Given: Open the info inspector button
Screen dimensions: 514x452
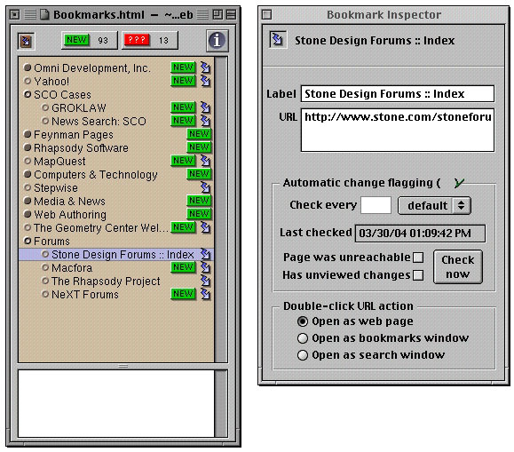Looking at the screenshot, I should 217,41.
